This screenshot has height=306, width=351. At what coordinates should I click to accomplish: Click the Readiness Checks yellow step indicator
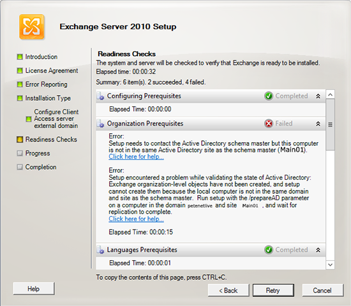tap(20, 140)
